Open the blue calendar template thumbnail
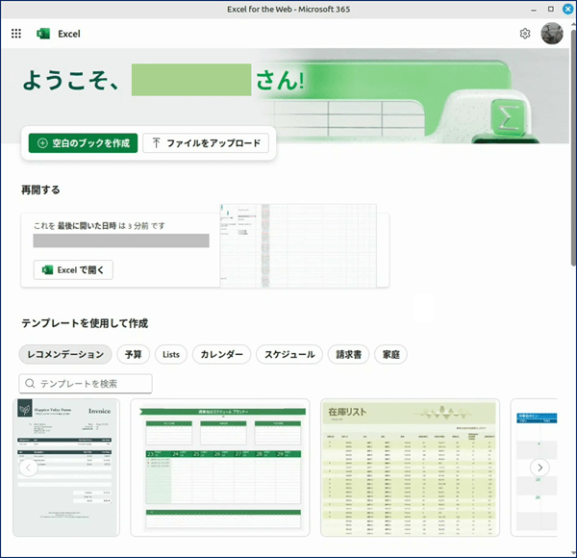This screenshot has width=577, height=558. click(x=534, y=468)
